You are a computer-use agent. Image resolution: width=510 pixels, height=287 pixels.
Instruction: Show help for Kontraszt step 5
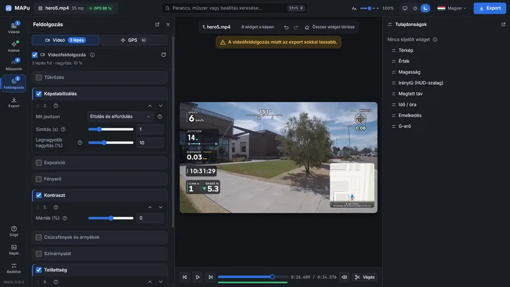pyautogui.click(x=55, y=207)
